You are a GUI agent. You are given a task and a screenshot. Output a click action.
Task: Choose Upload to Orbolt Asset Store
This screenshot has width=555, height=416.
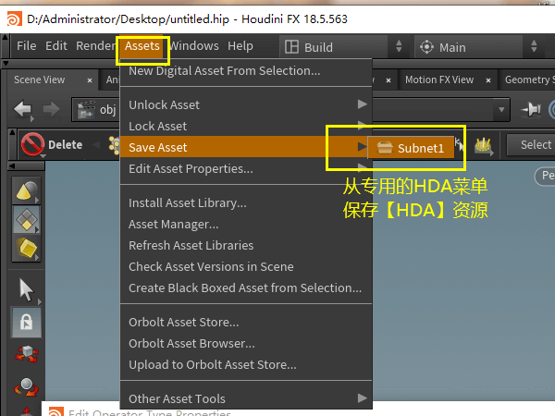(246, 365)
